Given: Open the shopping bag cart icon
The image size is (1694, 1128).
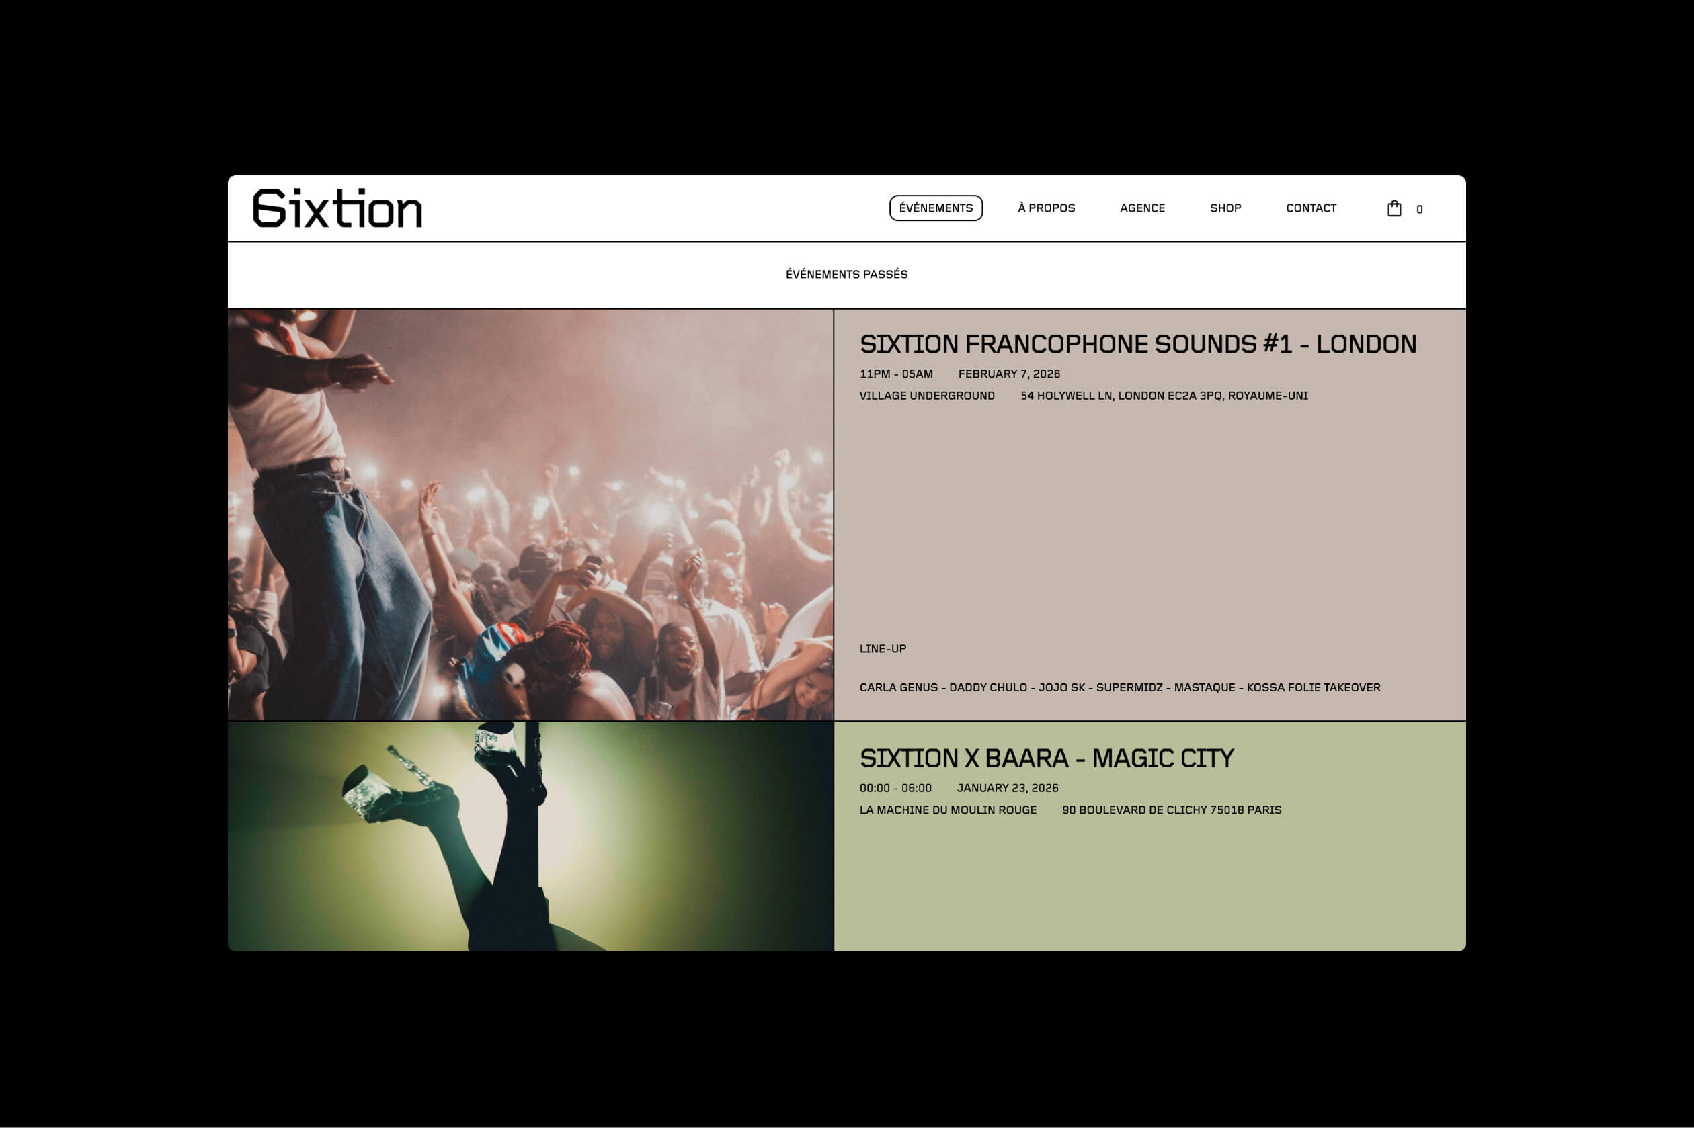Looking at the screenshot, I should click(1394, 209).
